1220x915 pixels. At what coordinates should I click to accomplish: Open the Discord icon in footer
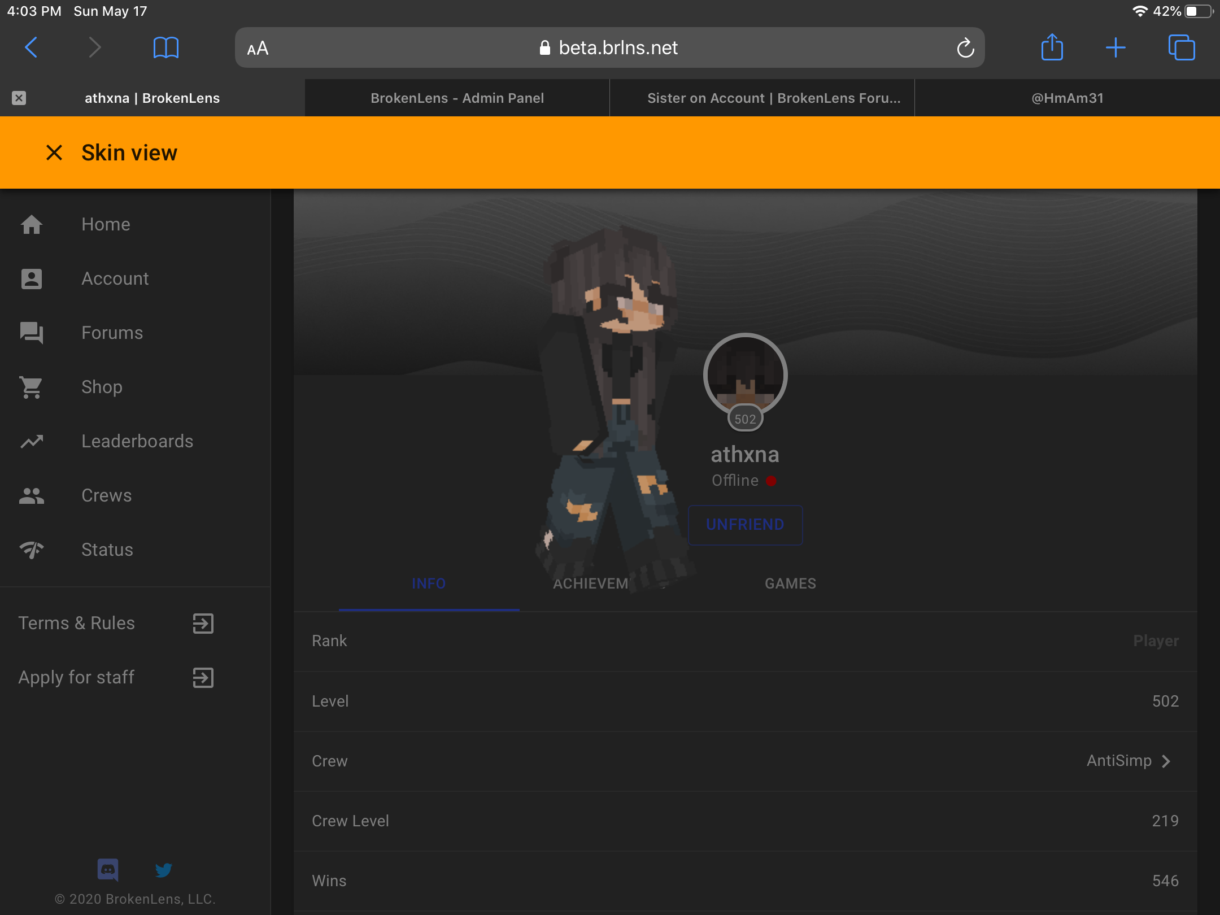(108, 870)
